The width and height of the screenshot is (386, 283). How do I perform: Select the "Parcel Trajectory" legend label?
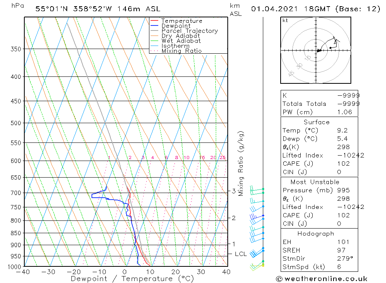pyautogui.click(x=190, y=31)
